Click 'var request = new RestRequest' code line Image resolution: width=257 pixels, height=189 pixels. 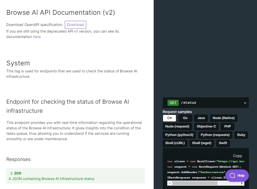204,167
